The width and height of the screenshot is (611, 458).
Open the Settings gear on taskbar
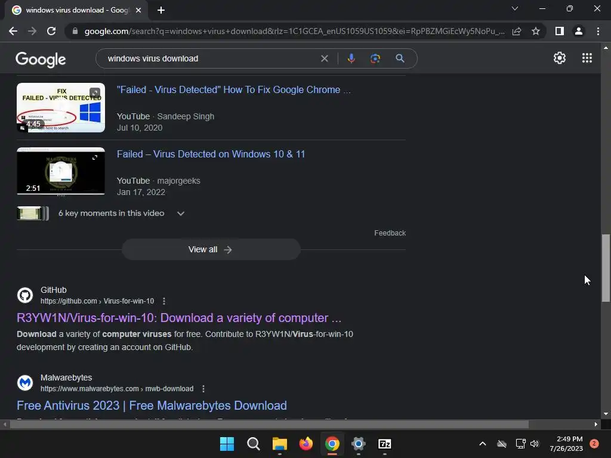click(359, 444)
